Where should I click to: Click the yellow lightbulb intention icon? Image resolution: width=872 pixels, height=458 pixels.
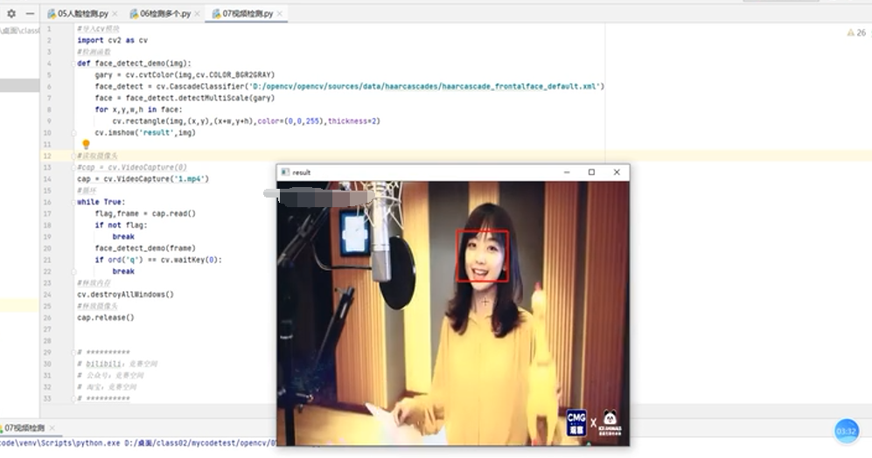[x=86, y=145]
